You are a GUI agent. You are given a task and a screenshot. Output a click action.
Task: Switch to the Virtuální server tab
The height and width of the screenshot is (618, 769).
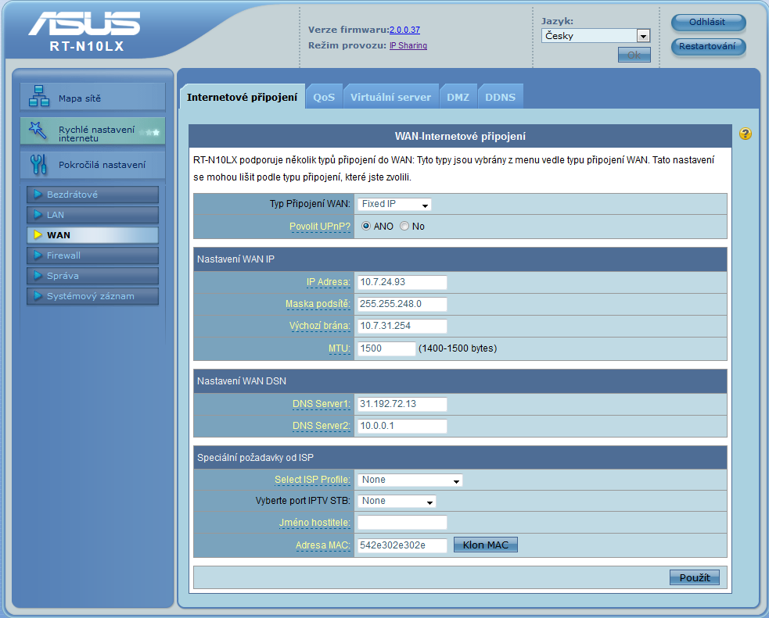(391, 97)
